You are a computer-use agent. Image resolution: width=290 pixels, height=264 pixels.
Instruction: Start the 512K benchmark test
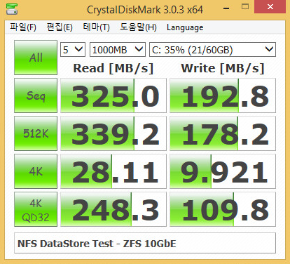pyautogui.click(x=36, y=133)
